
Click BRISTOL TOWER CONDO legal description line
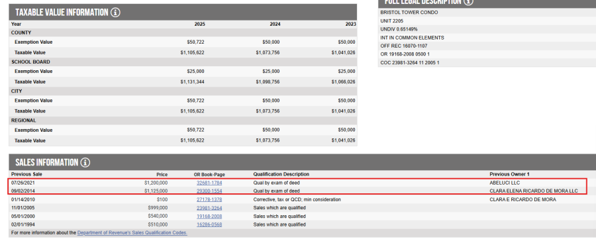(409, 13)
